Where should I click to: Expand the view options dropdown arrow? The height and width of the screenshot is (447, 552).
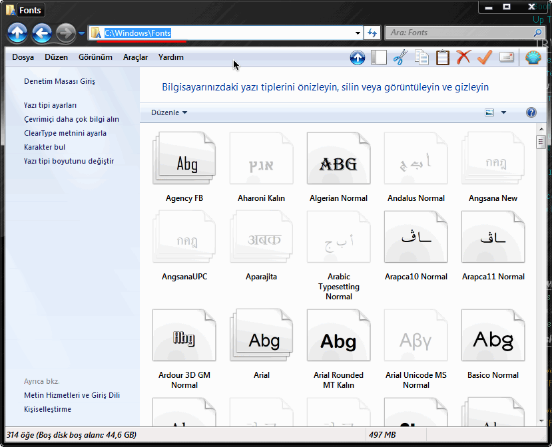tap(503, 112)
